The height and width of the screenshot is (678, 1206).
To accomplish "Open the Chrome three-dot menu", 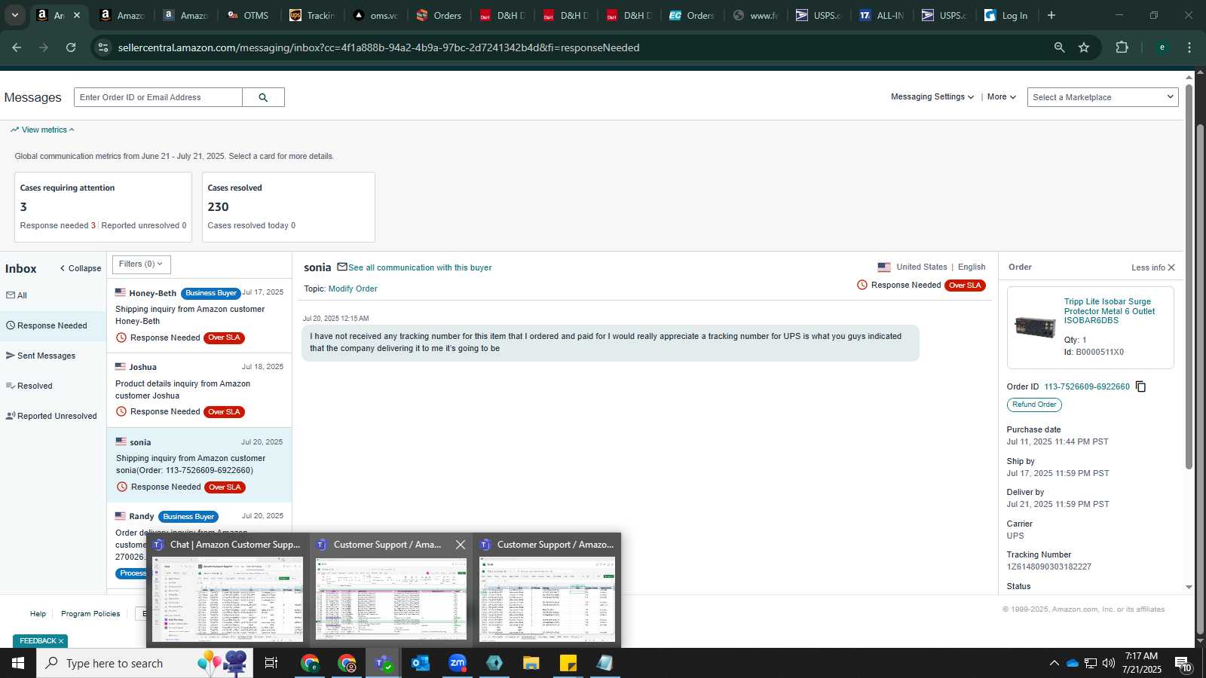I will (1189, 47).
